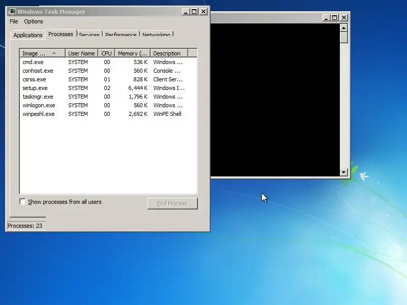Maximize the Windows Task Manager window
This screenshot has width=407, height=305.
click(x=194, y=12)
